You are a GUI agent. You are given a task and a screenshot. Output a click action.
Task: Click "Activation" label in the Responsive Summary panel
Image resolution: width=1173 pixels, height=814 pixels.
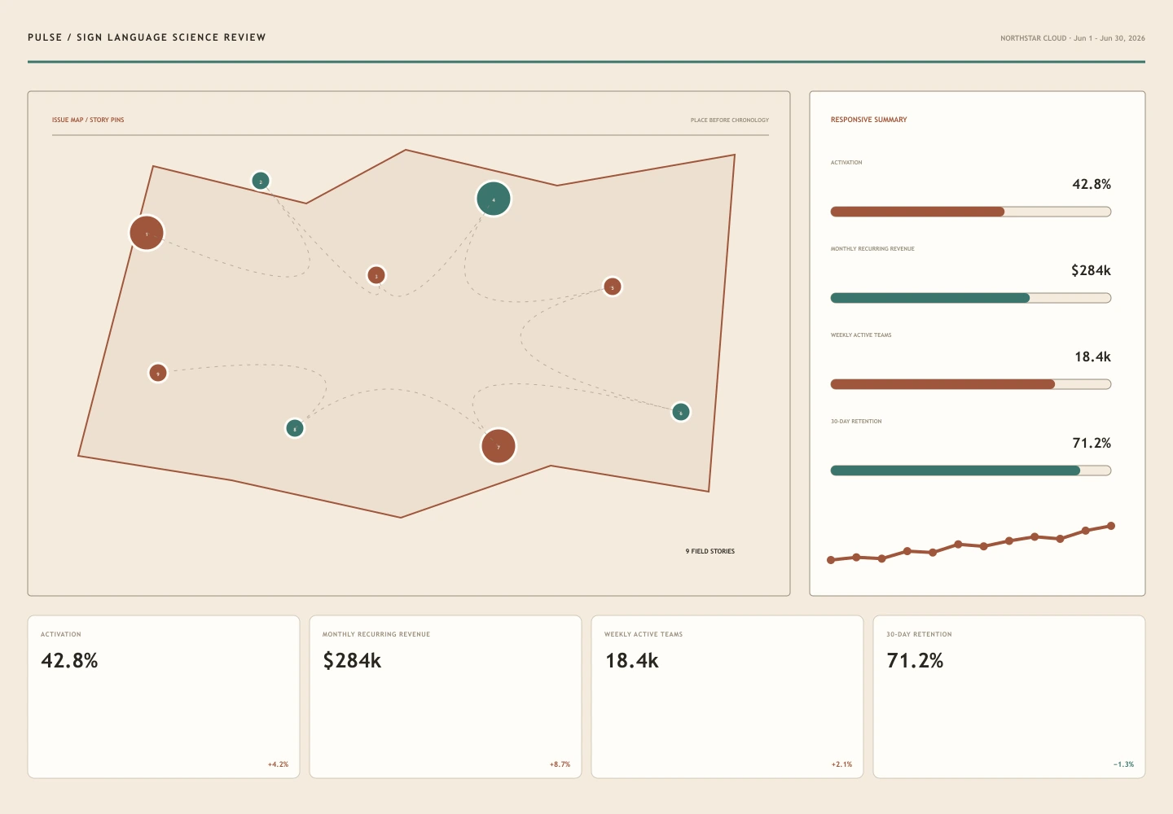(846, 163)
